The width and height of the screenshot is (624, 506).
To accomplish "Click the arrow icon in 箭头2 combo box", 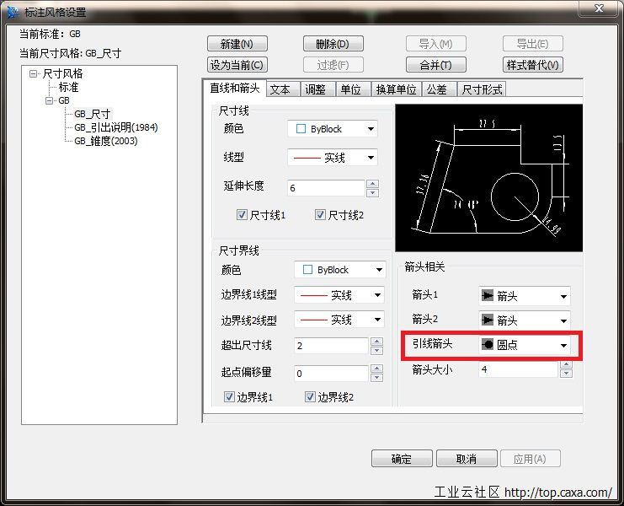I will point(488,320).
